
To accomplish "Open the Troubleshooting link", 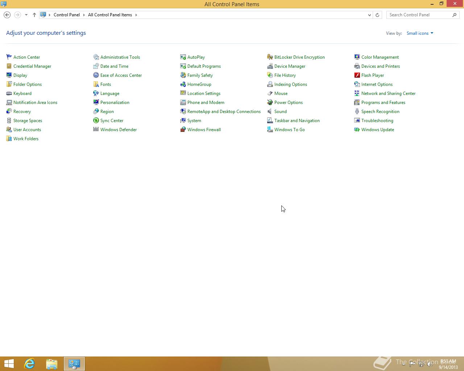I will [377, 121].
